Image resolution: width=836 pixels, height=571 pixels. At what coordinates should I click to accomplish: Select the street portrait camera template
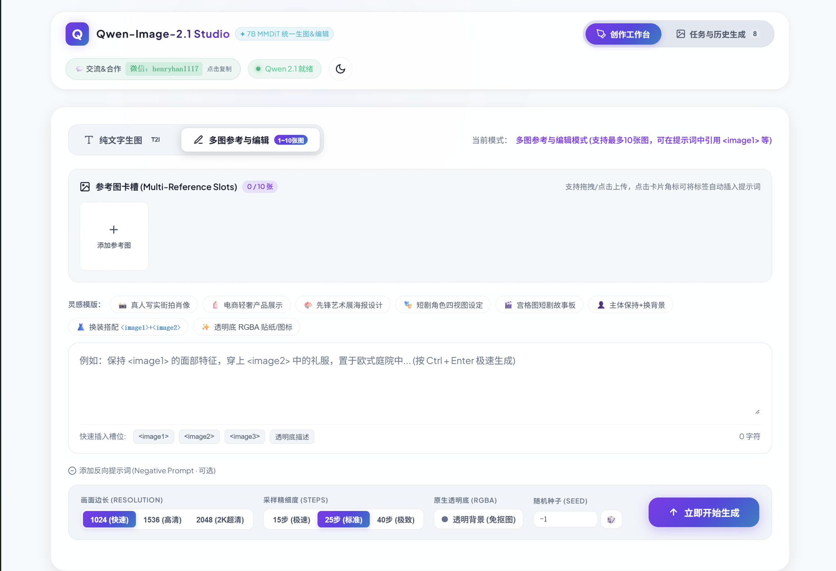point(154,305)
